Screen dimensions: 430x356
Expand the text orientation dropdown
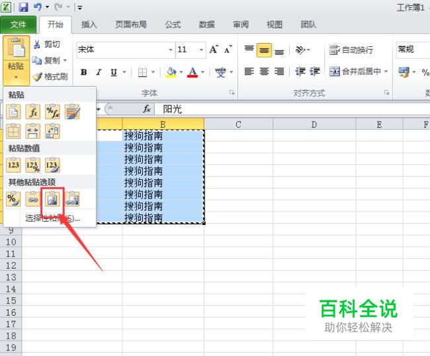308,50
